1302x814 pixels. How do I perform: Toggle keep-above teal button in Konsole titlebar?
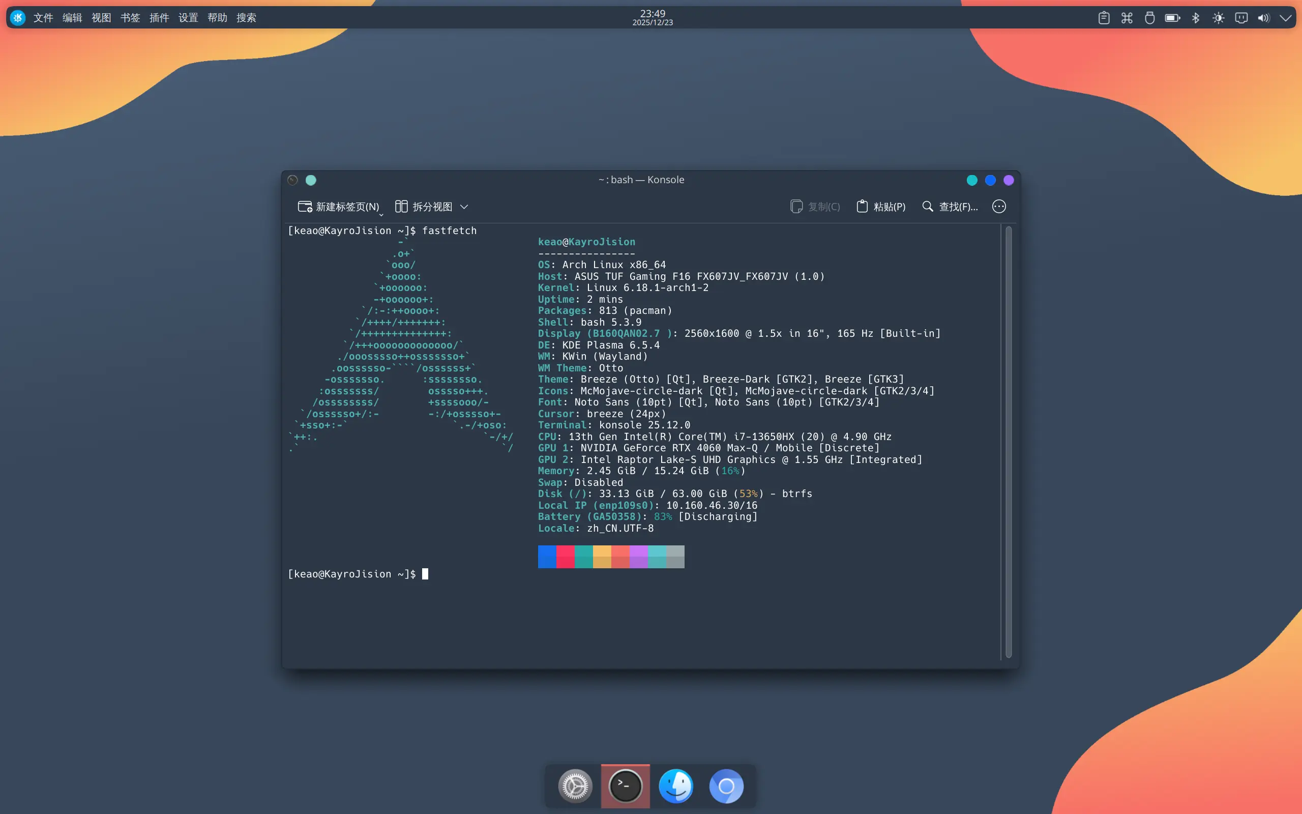click(311, 180)
